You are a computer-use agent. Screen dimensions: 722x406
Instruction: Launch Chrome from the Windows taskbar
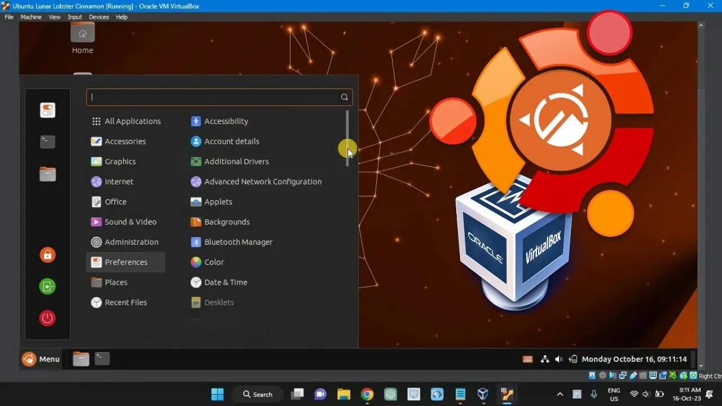point(367,394)
